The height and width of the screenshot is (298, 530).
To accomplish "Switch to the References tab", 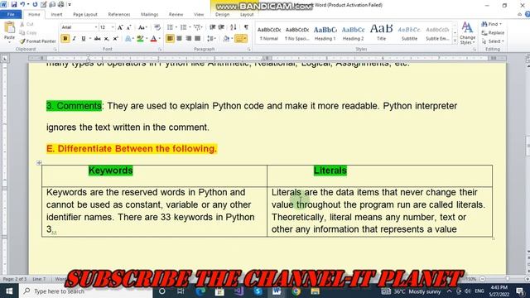I will coord(119,15).
